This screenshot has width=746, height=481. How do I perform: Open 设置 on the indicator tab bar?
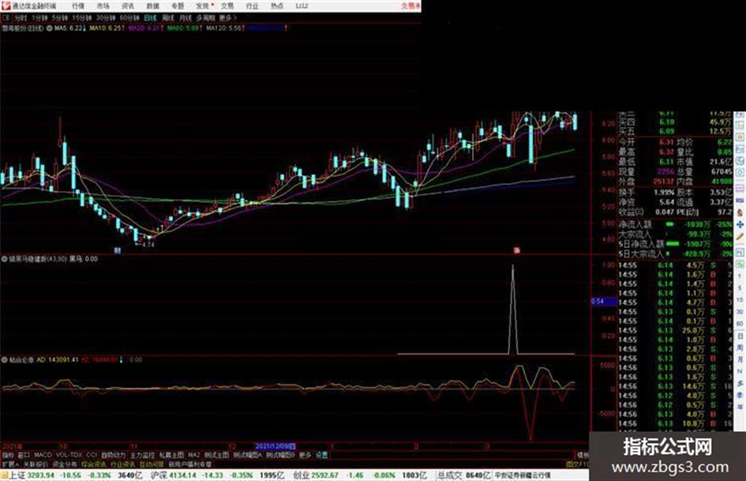tap(321, 455)
